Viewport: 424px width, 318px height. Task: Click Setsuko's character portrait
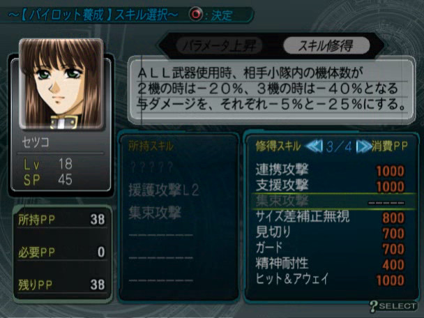[x=61, y=84]
